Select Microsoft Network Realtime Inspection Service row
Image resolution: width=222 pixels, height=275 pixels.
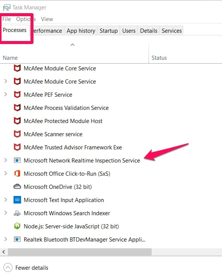pyautogui.click(x=111, y=160)
